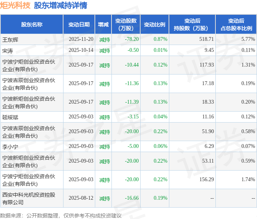Viewport: 257px width, 219px height.
Task: Click the ratio 0.04%
Action: click(x=161, y=116)
